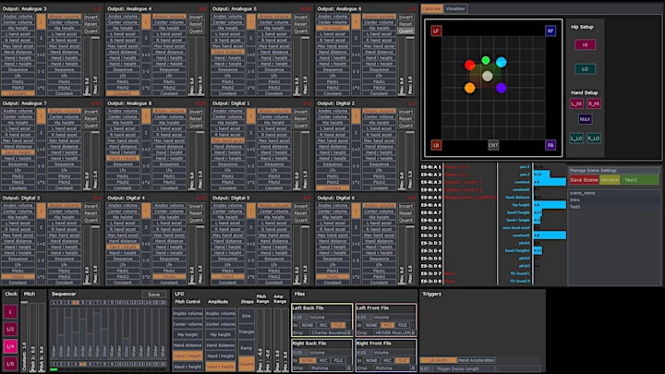The image size is (665, 374).
Task: Select Hand Acceleration trigger option
Action: (477, 360)
